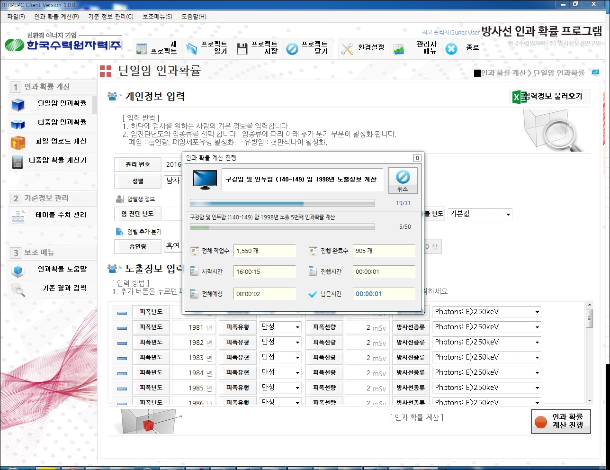Select 다중암 인과확률 cubes icon
Viewport: 610px width, 470px height.
pyautogui.click(x=18, y=124)
